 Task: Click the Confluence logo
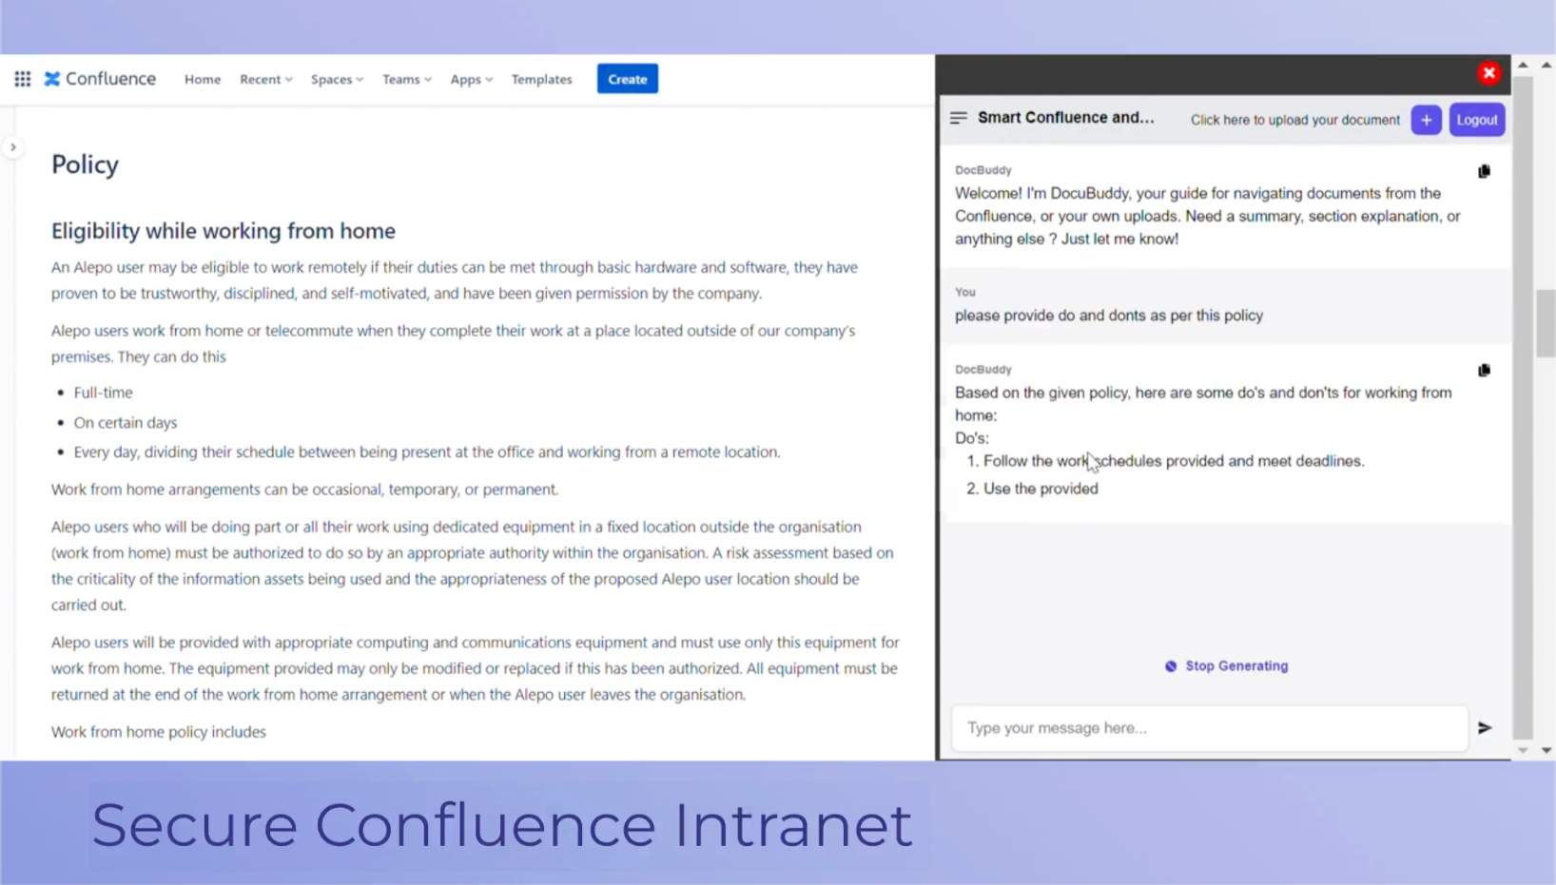pyautogui.click(x=99, y=79)
